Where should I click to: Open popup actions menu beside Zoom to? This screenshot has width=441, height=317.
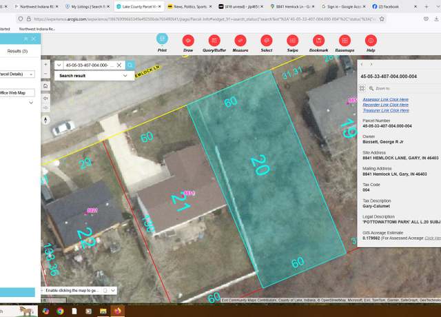pos(362,88)
